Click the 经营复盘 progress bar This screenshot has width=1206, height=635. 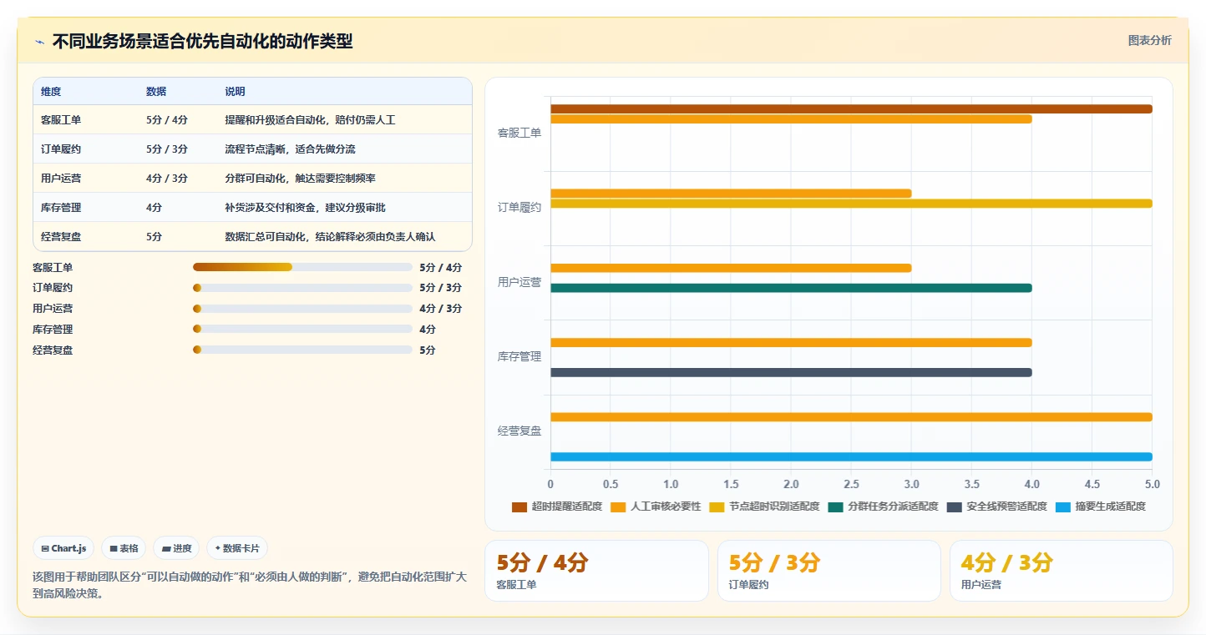302,350
